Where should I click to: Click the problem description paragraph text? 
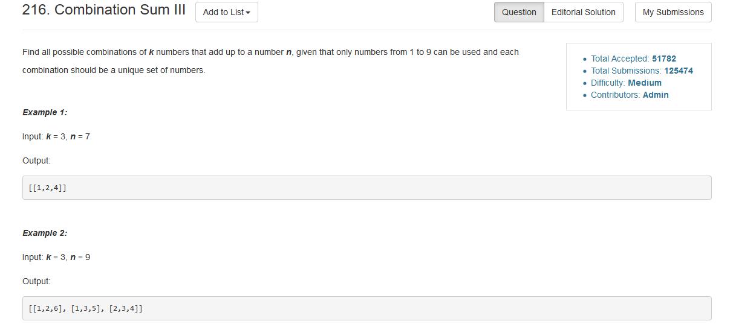[270, 61]
